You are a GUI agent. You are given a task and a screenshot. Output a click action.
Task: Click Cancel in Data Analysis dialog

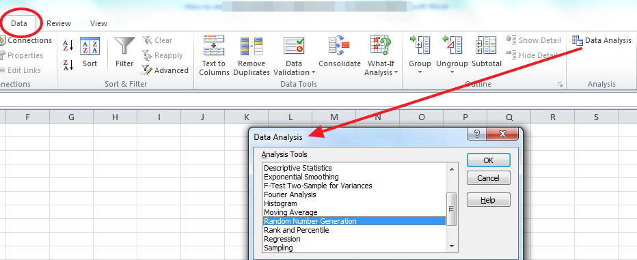pyautogui.click(x=488, y=178)
